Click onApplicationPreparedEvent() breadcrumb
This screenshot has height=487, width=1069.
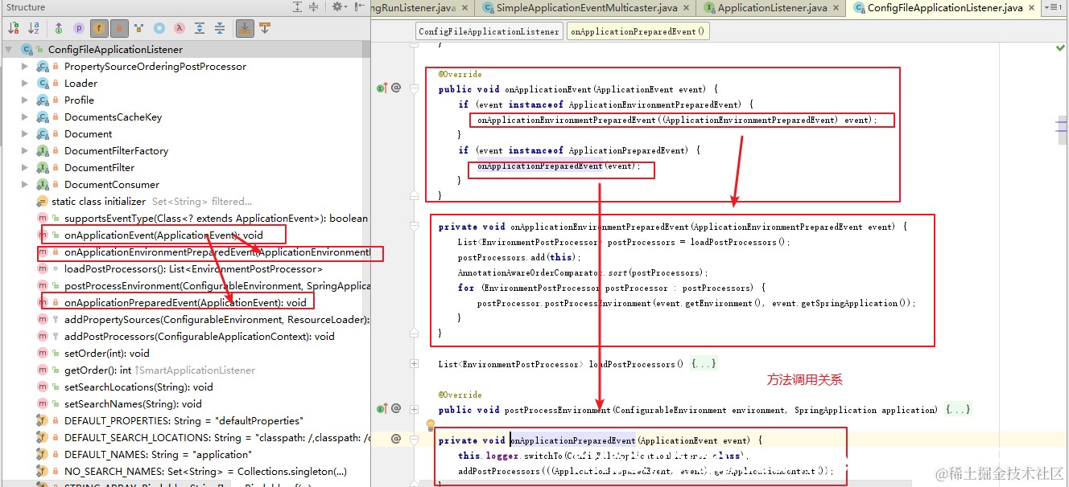point(638,32)
